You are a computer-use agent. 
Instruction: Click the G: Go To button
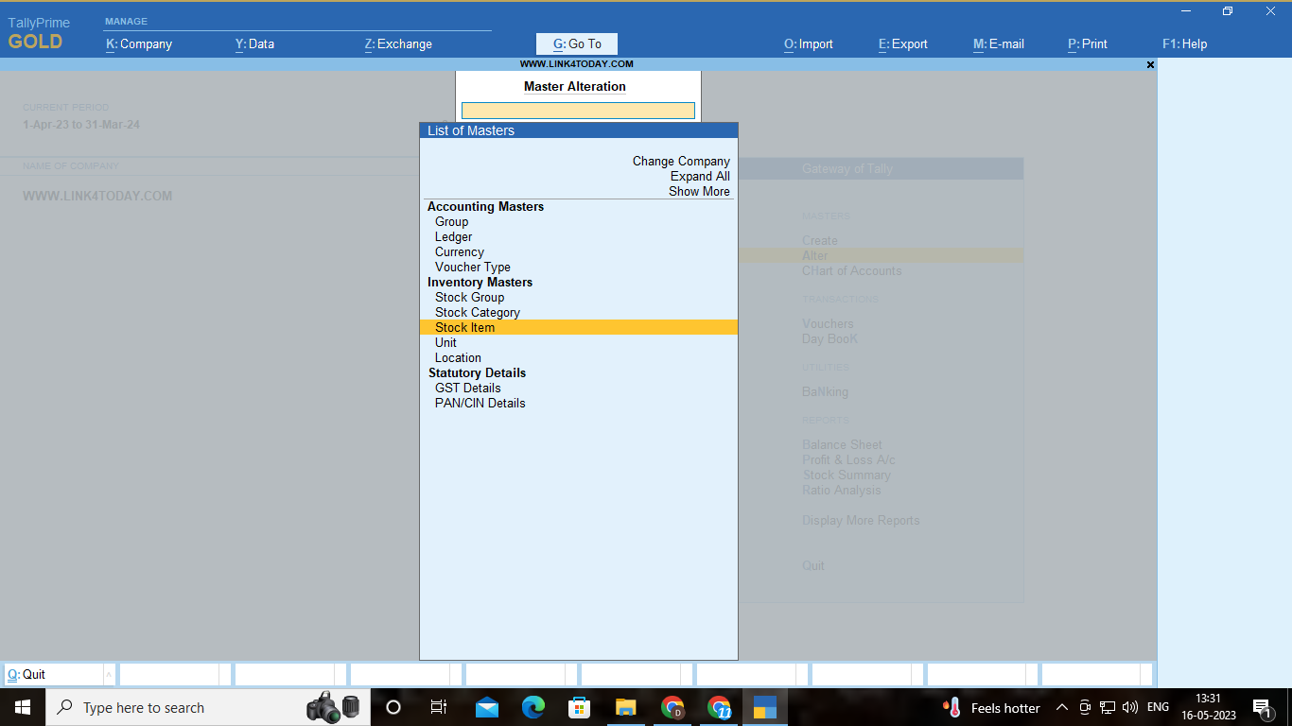pyautogui.click(x=577, y=43)
